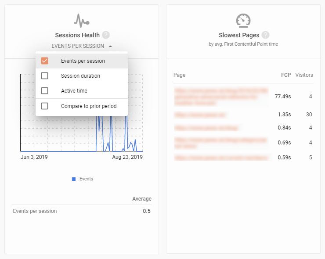Tick the Compare to prior period checkbox
This screenshot has width=325, height=259.
click(44, 106)
